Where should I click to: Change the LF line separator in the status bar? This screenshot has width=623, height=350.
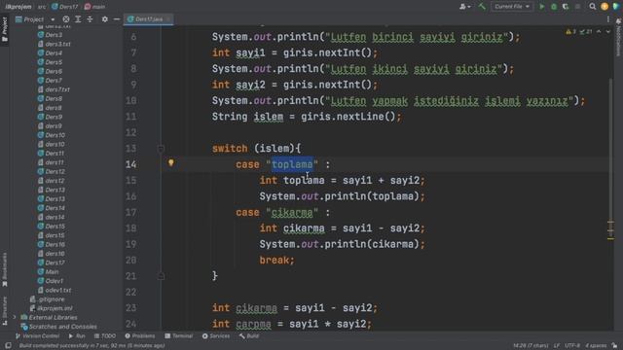(557, 346)
